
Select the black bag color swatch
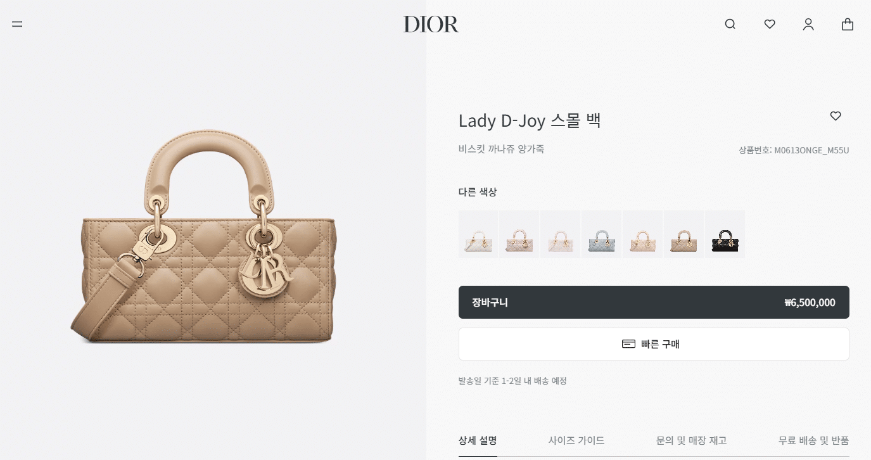point(725,234)
